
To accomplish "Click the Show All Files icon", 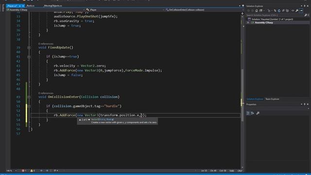I will coord(287,11).
